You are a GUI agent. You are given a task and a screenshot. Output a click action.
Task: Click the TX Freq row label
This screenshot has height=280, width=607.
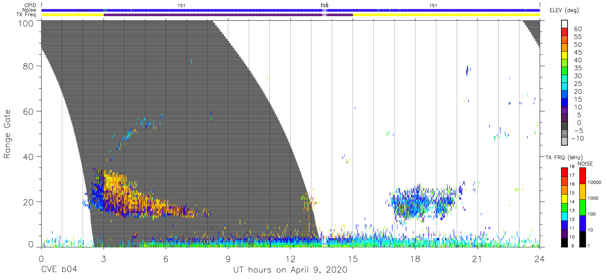coord(27,15)
